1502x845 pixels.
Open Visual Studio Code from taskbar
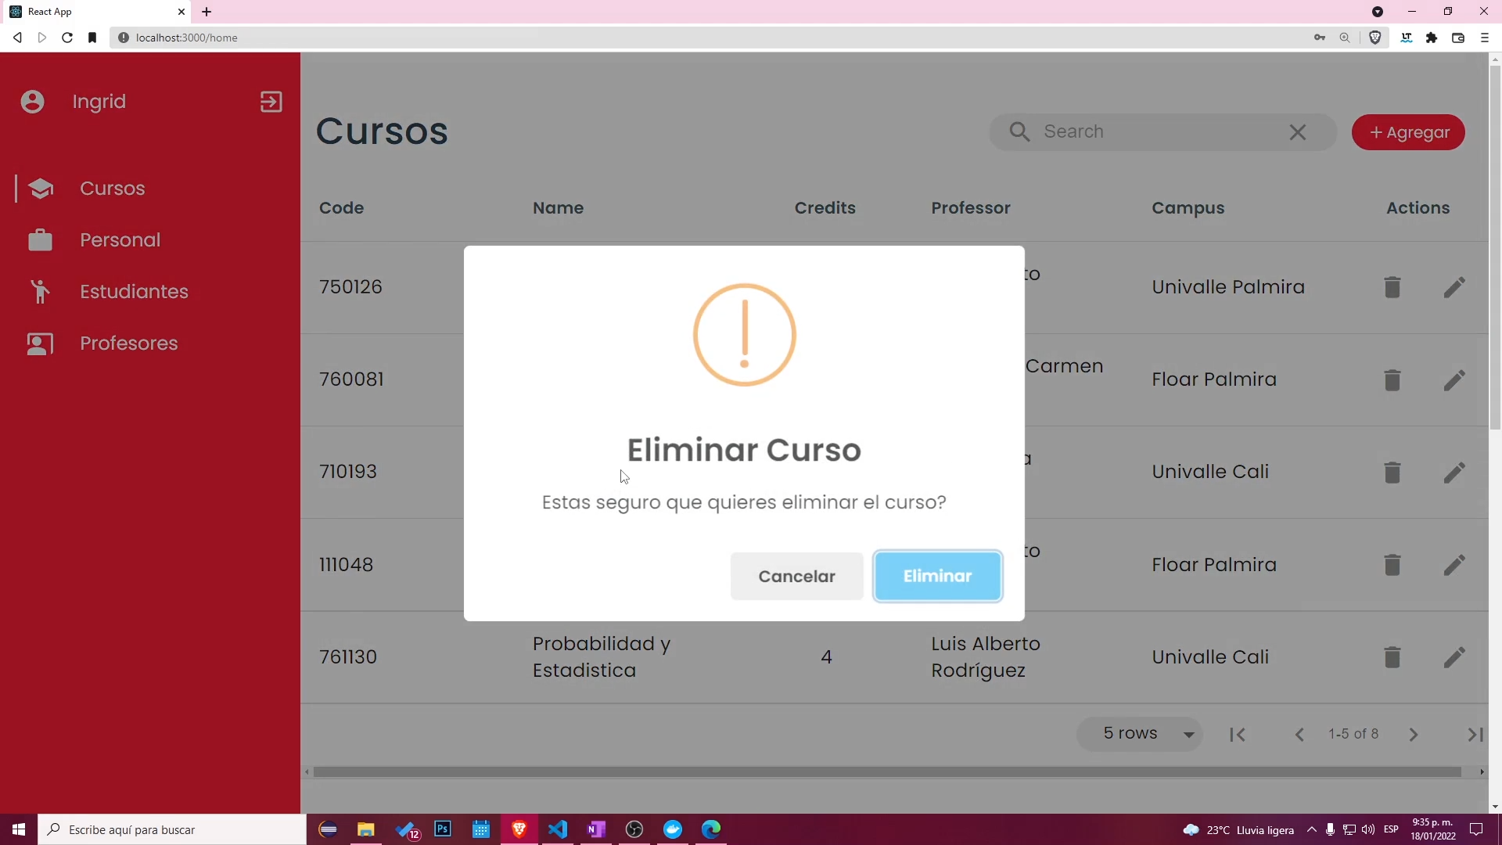(558, 829)
